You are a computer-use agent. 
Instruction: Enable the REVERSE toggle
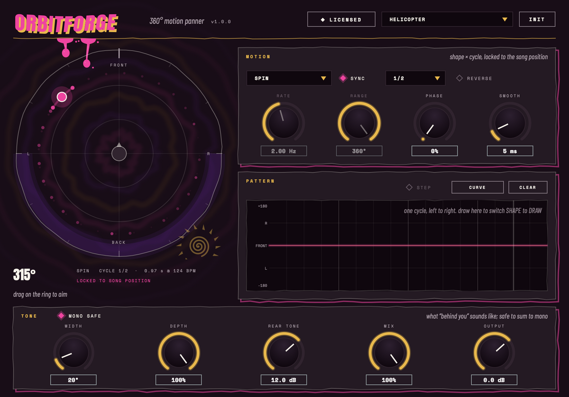tap(474, 78)
